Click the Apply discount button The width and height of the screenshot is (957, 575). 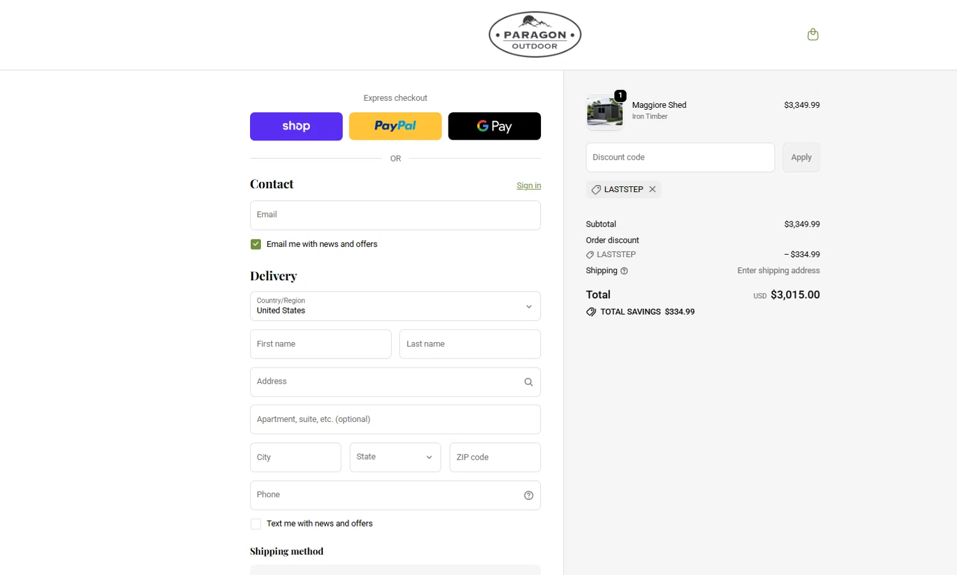pos(801,158)
